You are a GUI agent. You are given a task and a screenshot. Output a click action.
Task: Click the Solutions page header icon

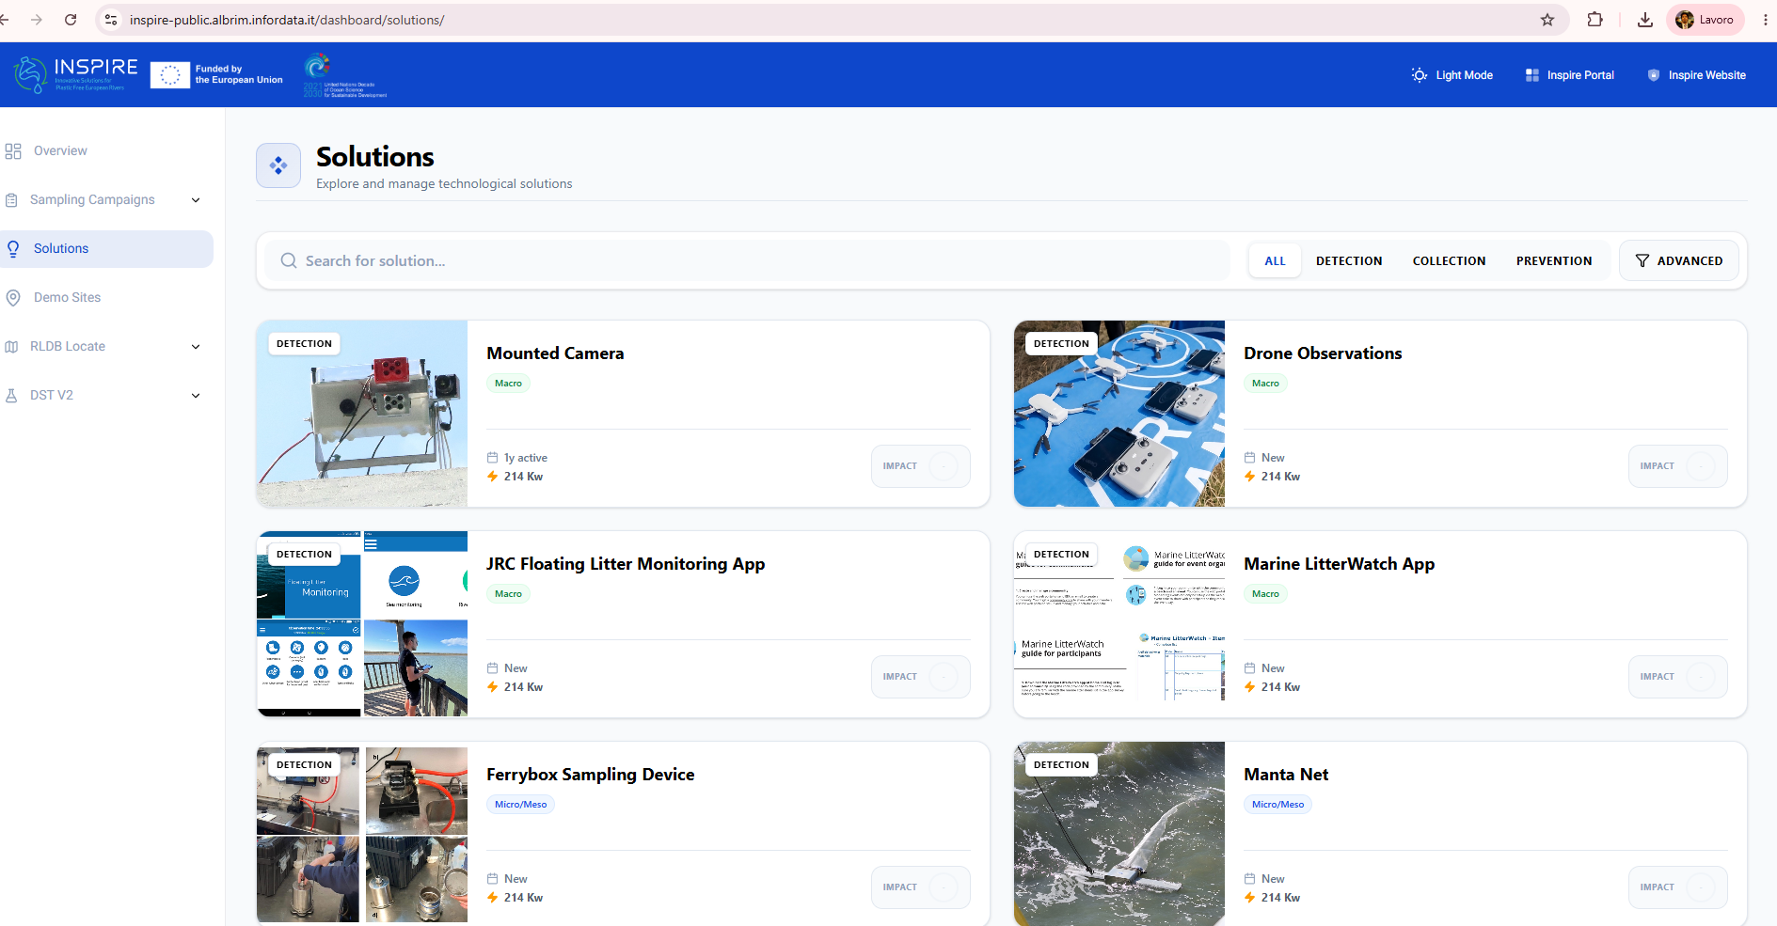tap(278, 165)
